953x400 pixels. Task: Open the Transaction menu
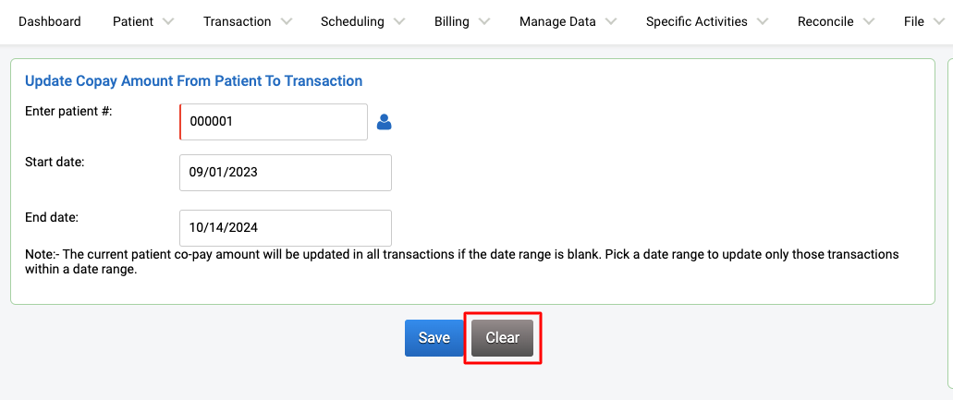point(237,22)
